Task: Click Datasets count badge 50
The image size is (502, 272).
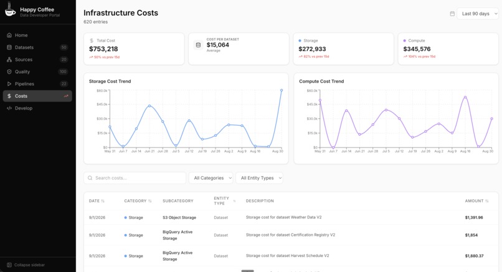Action: tap(64, 47)
